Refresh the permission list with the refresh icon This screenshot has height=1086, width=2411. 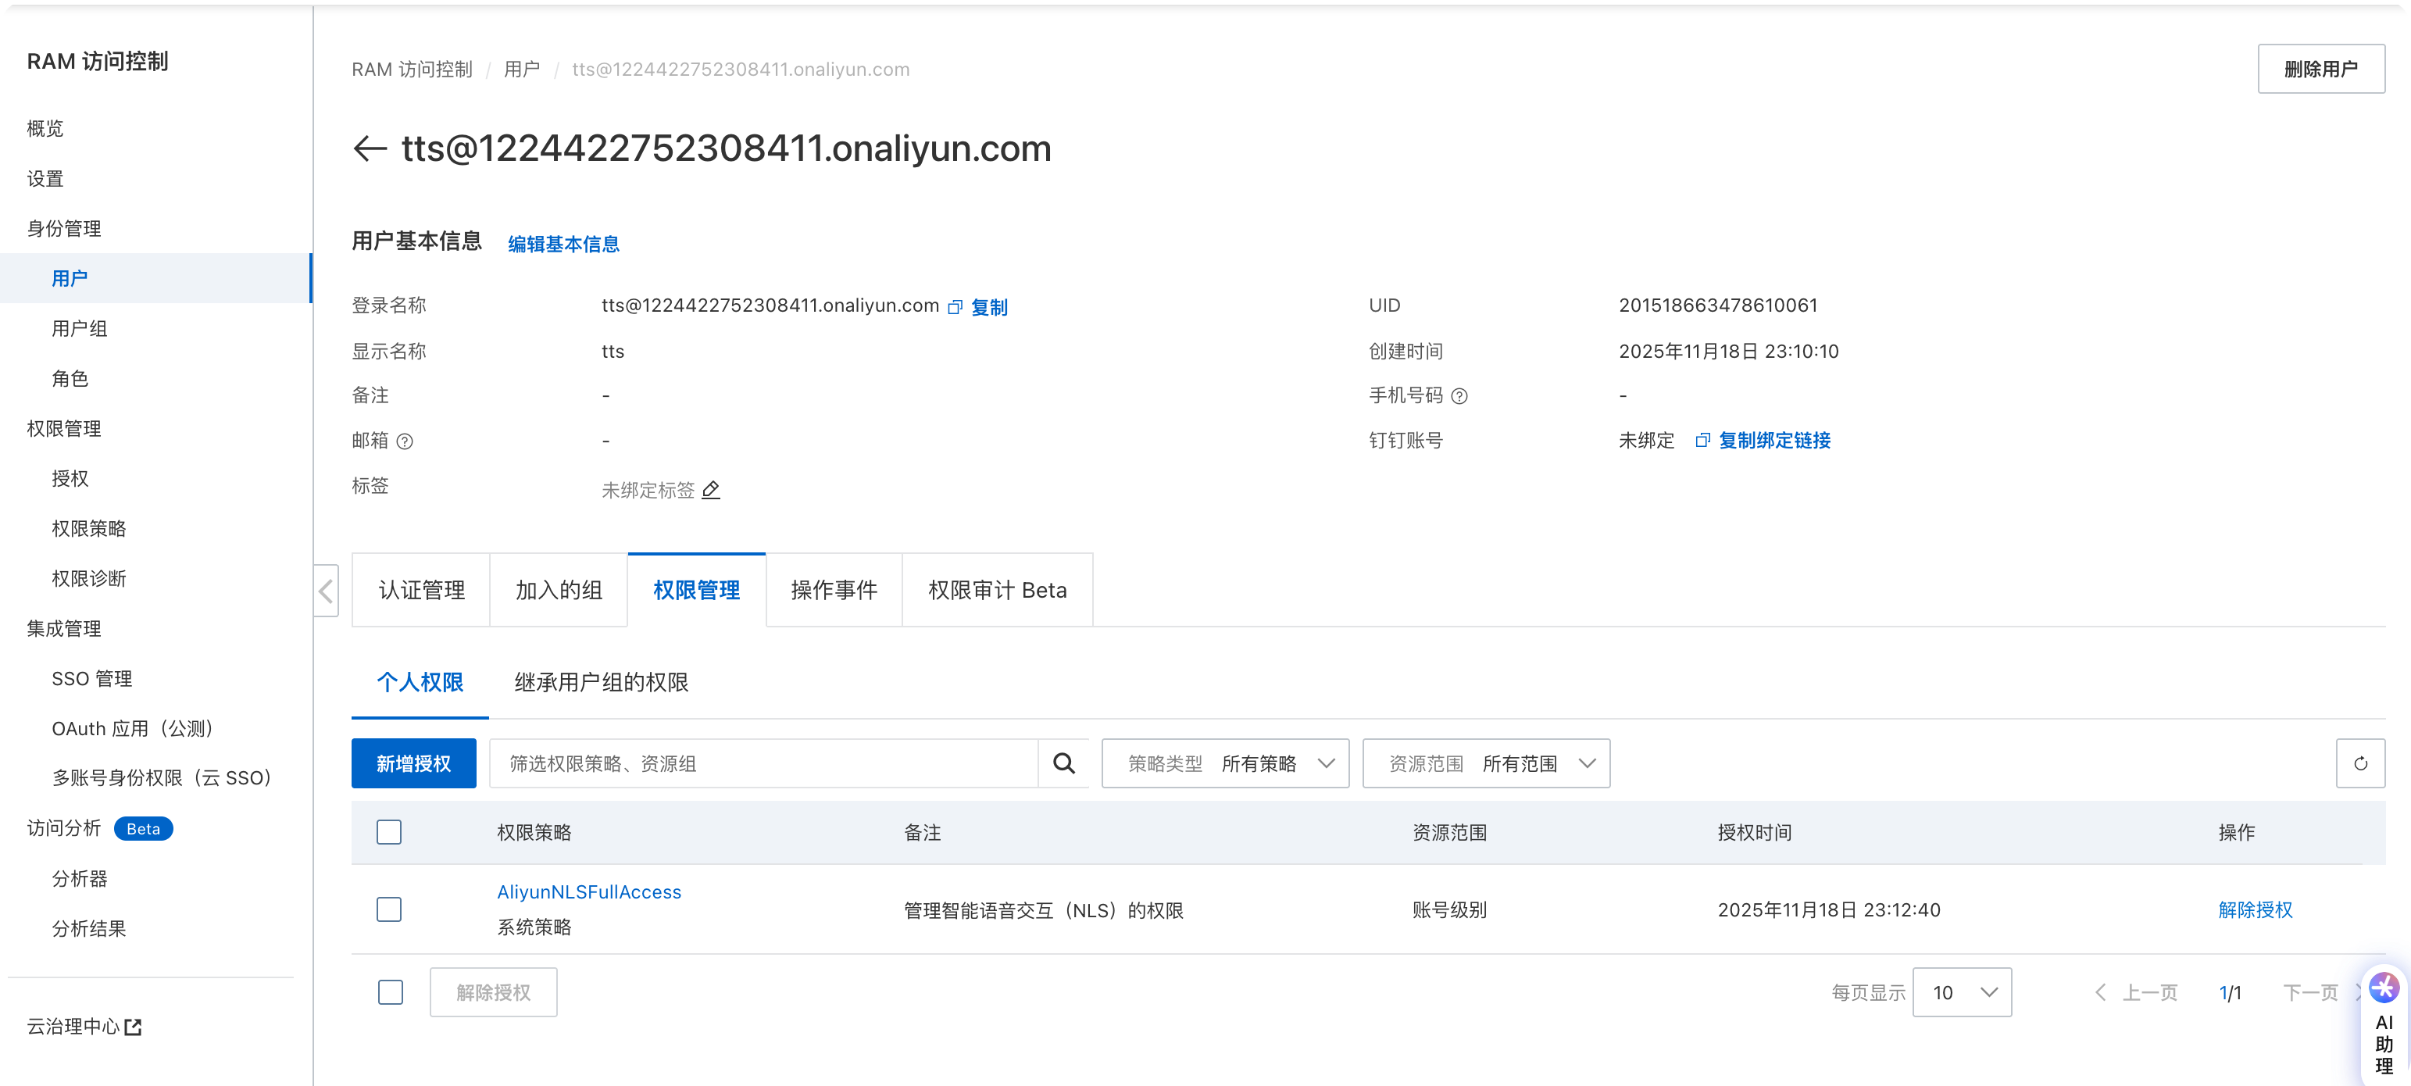[2362, 763]
